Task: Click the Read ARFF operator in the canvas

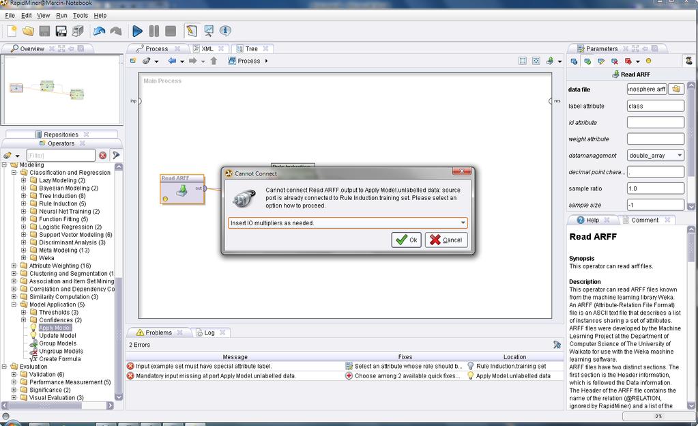Action: coord(182,189)
